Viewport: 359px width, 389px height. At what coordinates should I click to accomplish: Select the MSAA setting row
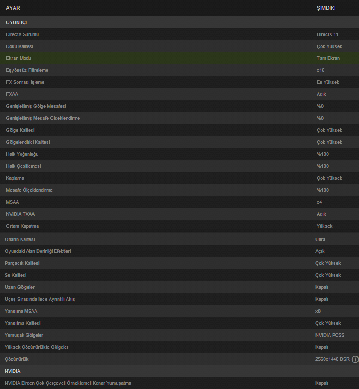click(179, 202)
